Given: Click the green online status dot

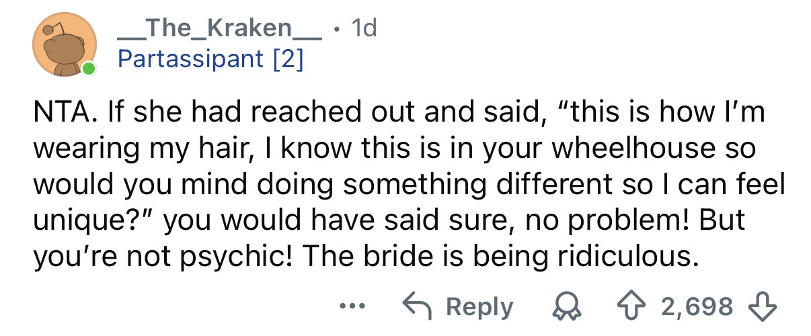Looking at the screenshot, I should tap(87, 68).
